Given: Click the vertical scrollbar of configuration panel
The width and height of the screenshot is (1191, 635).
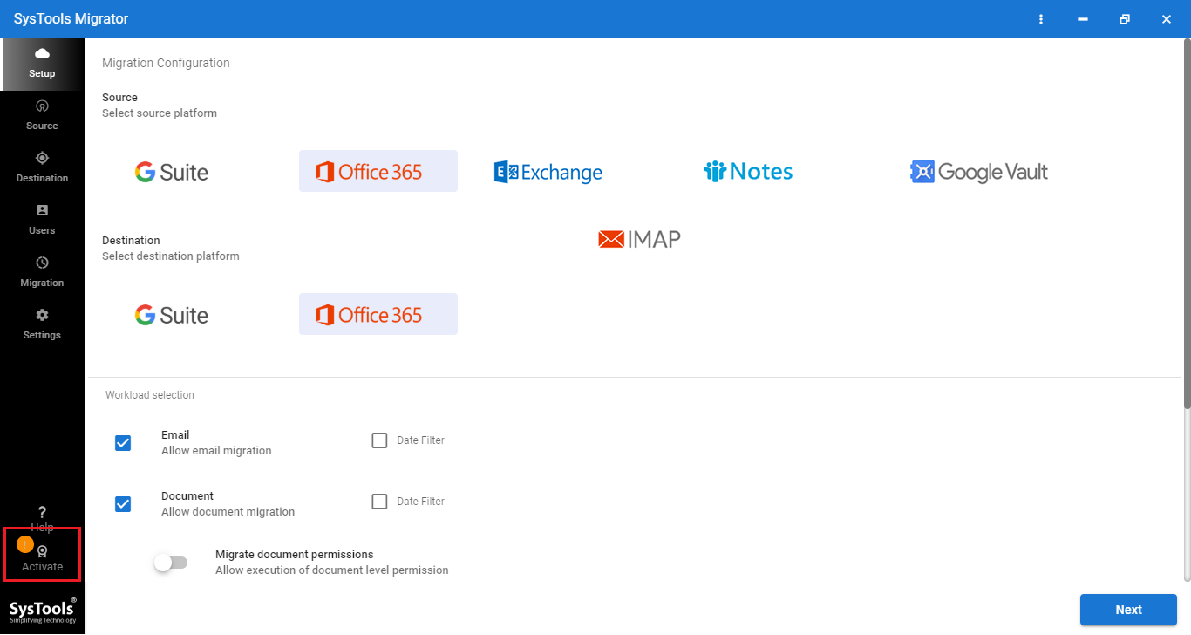Looking at the screenshot, I should pos(1187,223).
